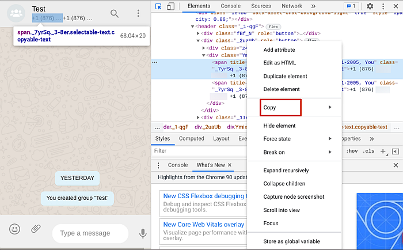Toggle the :hov element state button
This screenshot has height=250, width=403.
pyautogui.click(x=352, y=151)
